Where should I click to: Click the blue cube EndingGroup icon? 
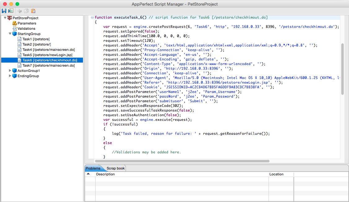(15, 76)
